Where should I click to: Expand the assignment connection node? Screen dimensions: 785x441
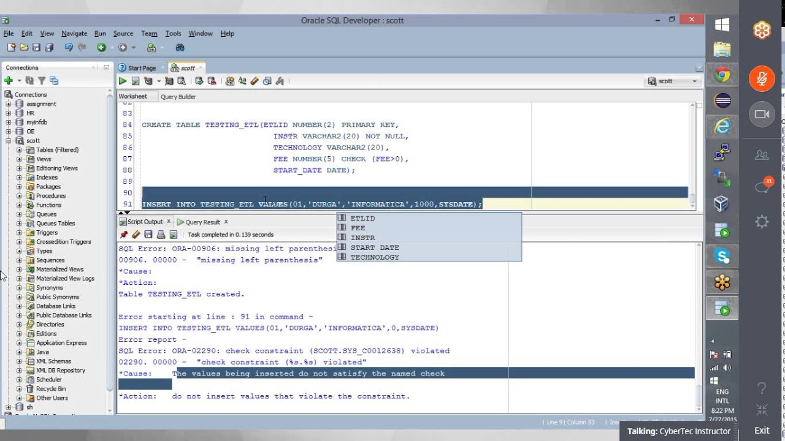[9, 104]
